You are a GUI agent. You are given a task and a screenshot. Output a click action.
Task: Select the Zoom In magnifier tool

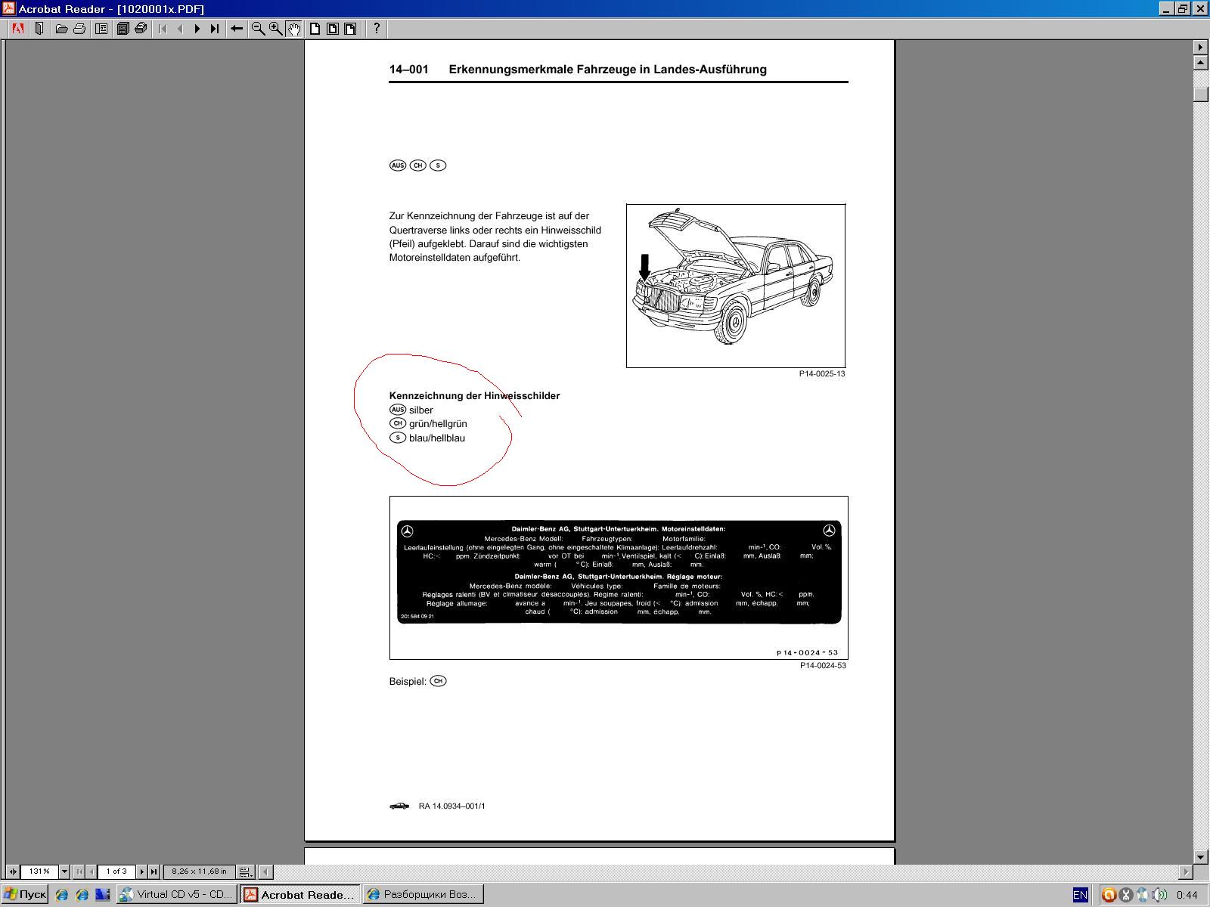click(x=276, y=29)
